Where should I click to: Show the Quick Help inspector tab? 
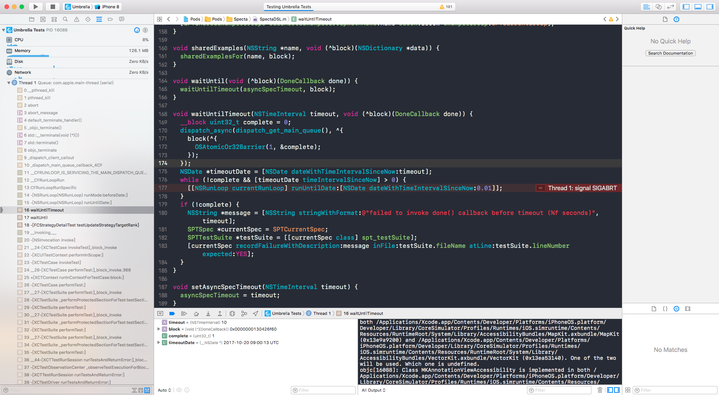tap(676, 19)
